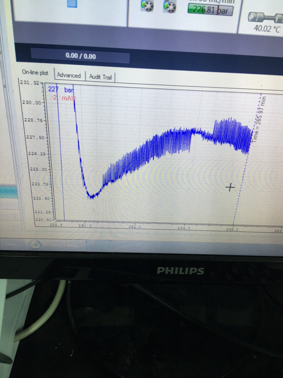Click the 0.00 / 0.00 progress bar
283x378 pixels.
pos(80,56)
